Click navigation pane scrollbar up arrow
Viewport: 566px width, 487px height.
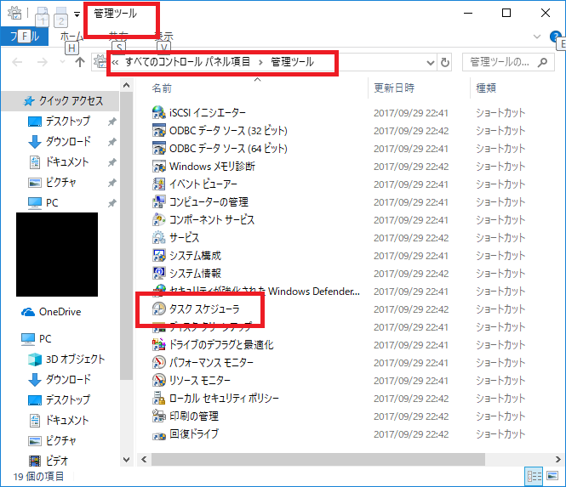pos(126,86)
